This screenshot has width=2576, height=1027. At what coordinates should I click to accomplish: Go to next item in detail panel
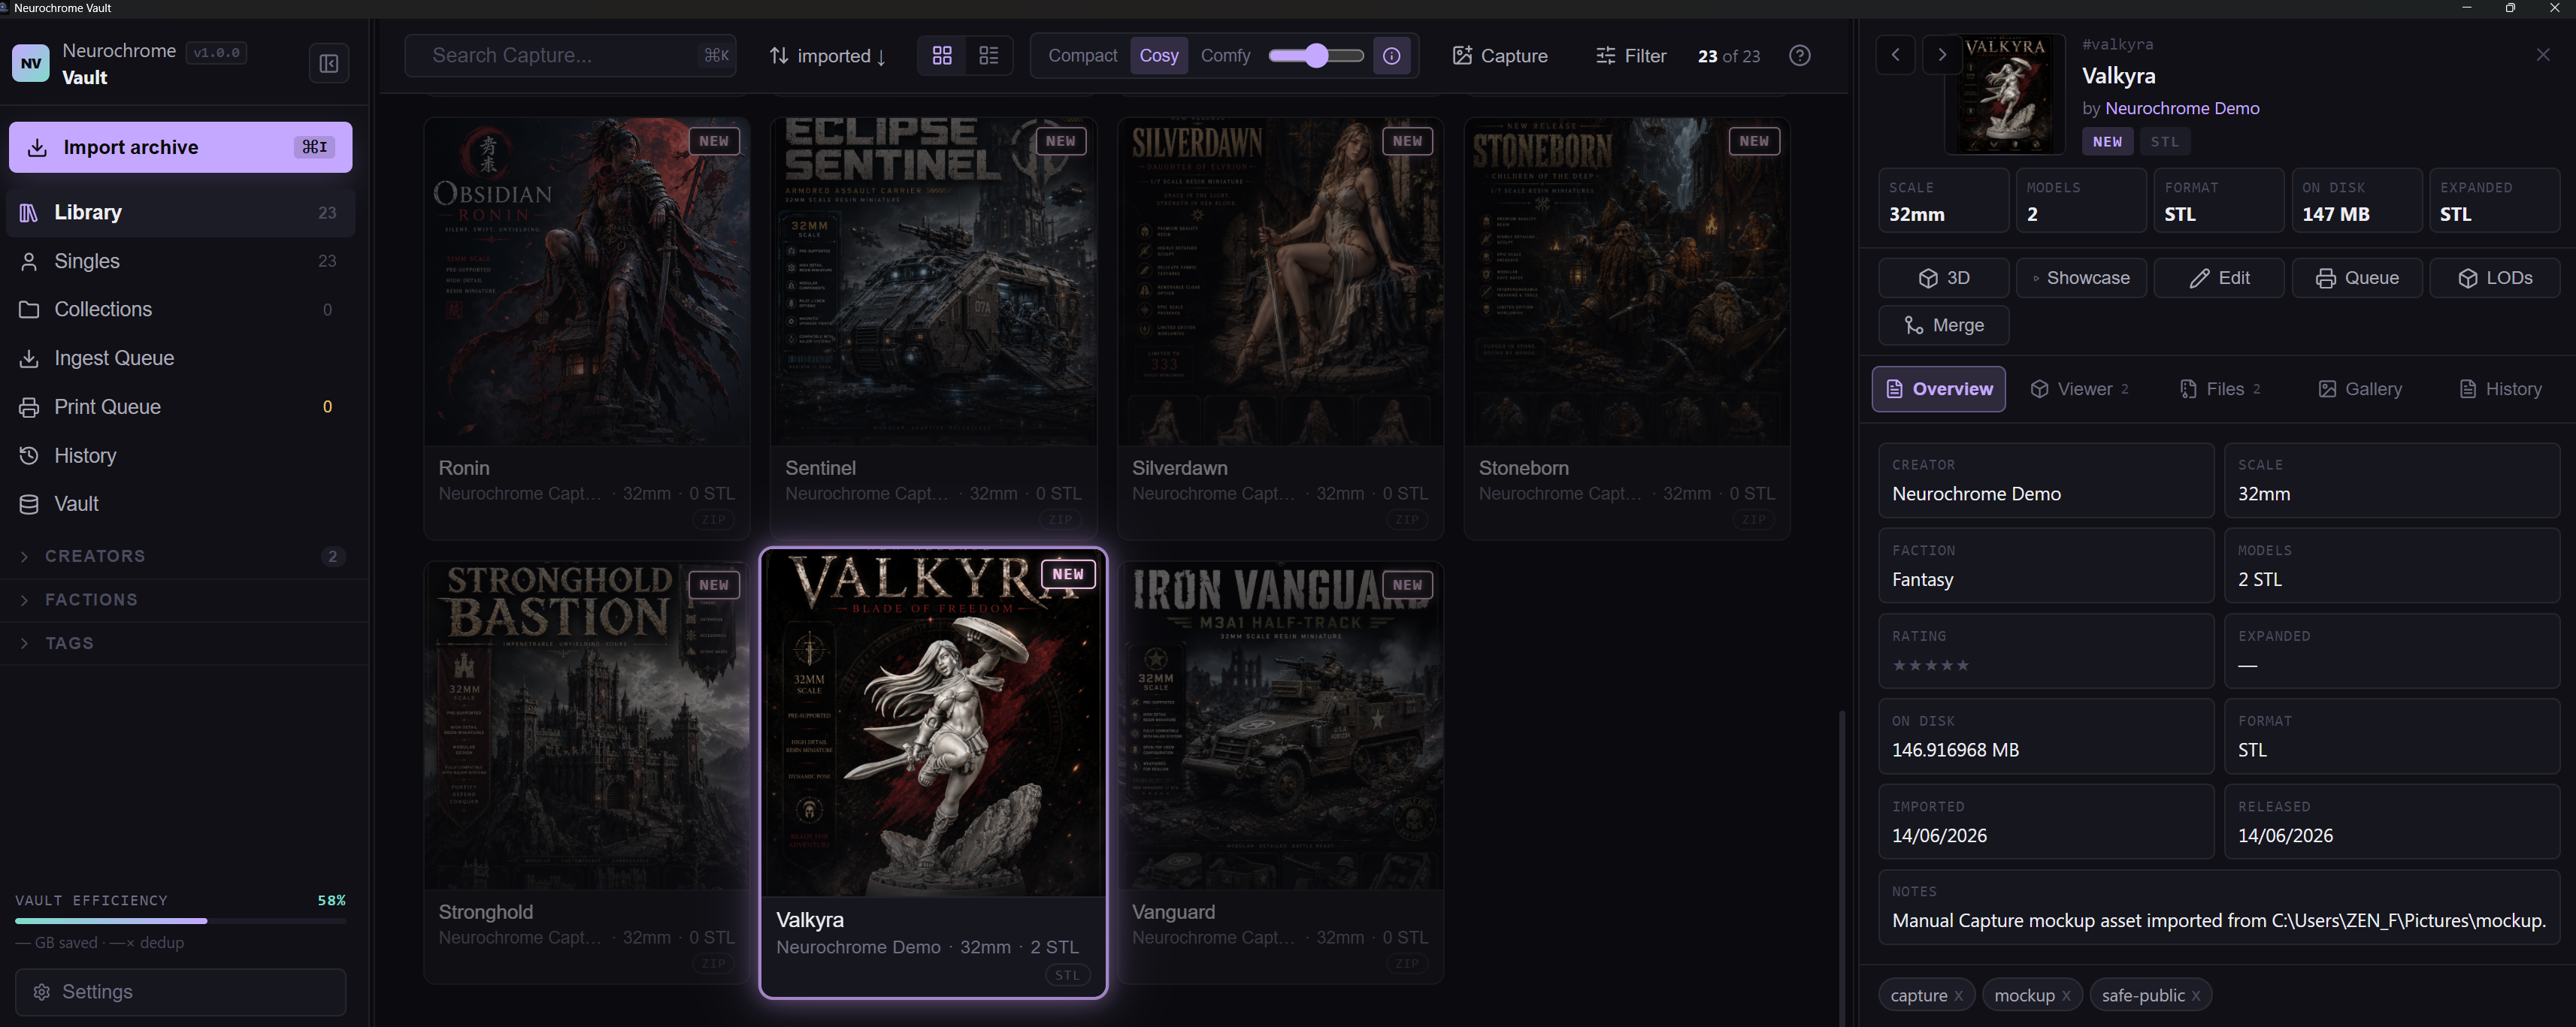pos(1941,55)
